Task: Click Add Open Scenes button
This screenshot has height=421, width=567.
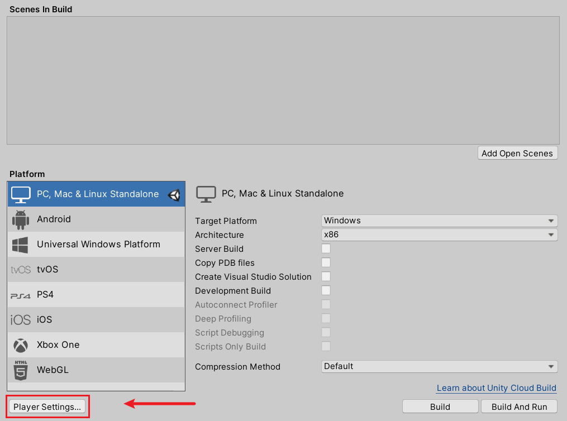Action: 517,153
